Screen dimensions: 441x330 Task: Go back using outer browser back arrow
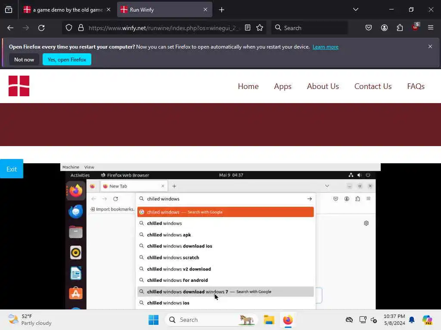coord(10,28)
